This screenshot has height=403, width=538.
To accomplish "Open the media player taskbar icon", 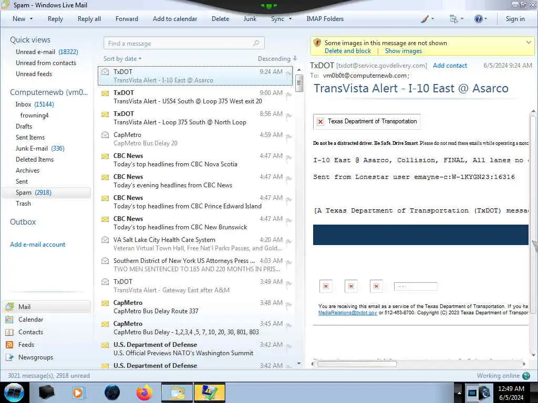I will tap(78, 393).
